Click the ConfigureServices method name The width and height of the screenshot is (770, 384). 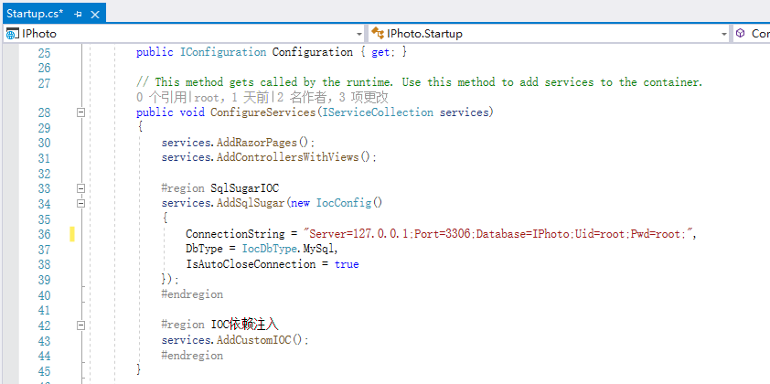[x=262, y=112]
